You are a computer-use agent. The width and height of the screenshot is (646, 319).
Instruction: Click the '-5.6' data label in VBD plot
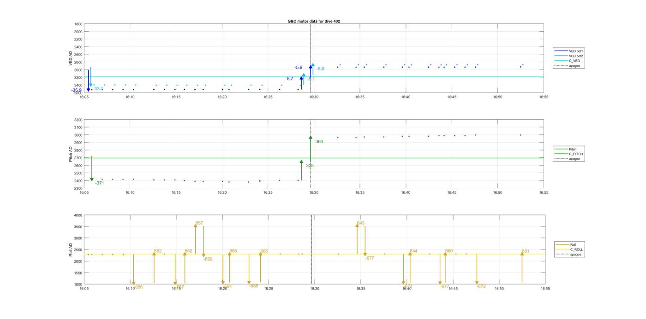pos(299,68)
